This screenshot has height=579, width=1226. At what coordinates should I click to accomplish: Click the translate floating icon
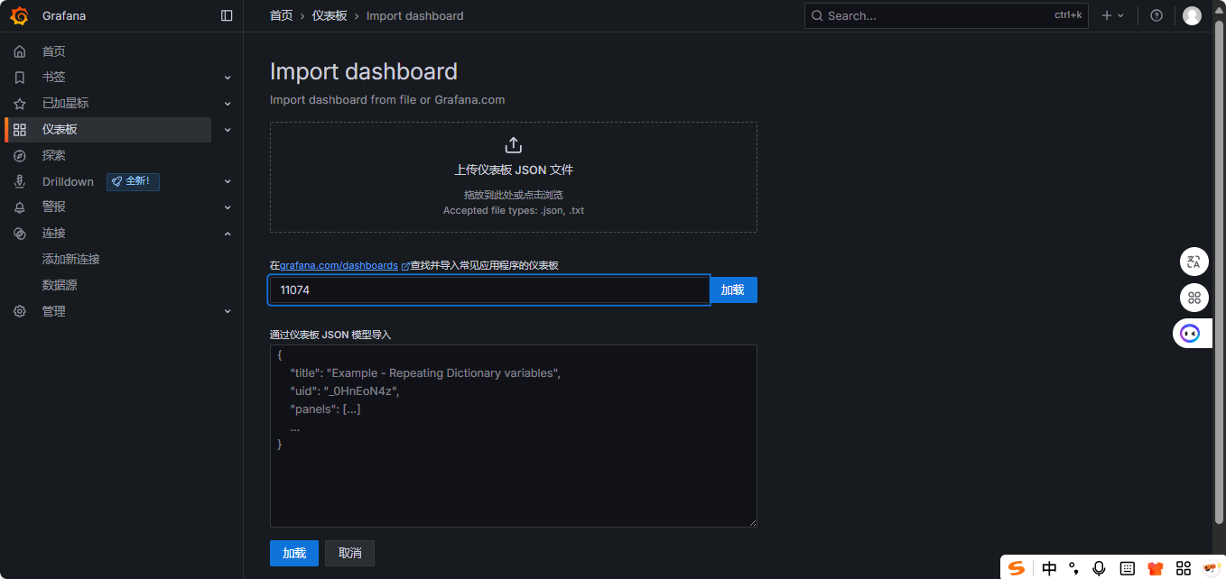point(1194,262)
